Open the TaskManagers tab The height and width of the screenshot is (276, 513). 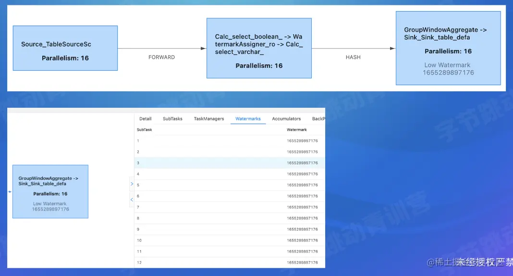pyautogui.click(x=209, y=119)
